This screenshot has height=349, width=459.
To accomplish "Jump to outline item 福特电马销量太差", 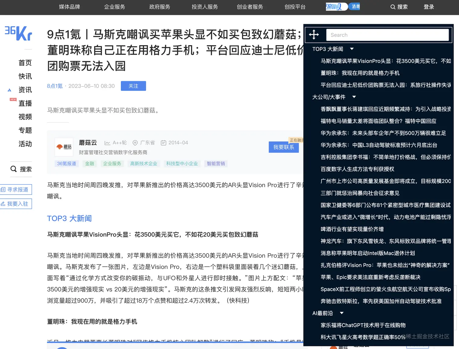I will (x=378, y=121).
